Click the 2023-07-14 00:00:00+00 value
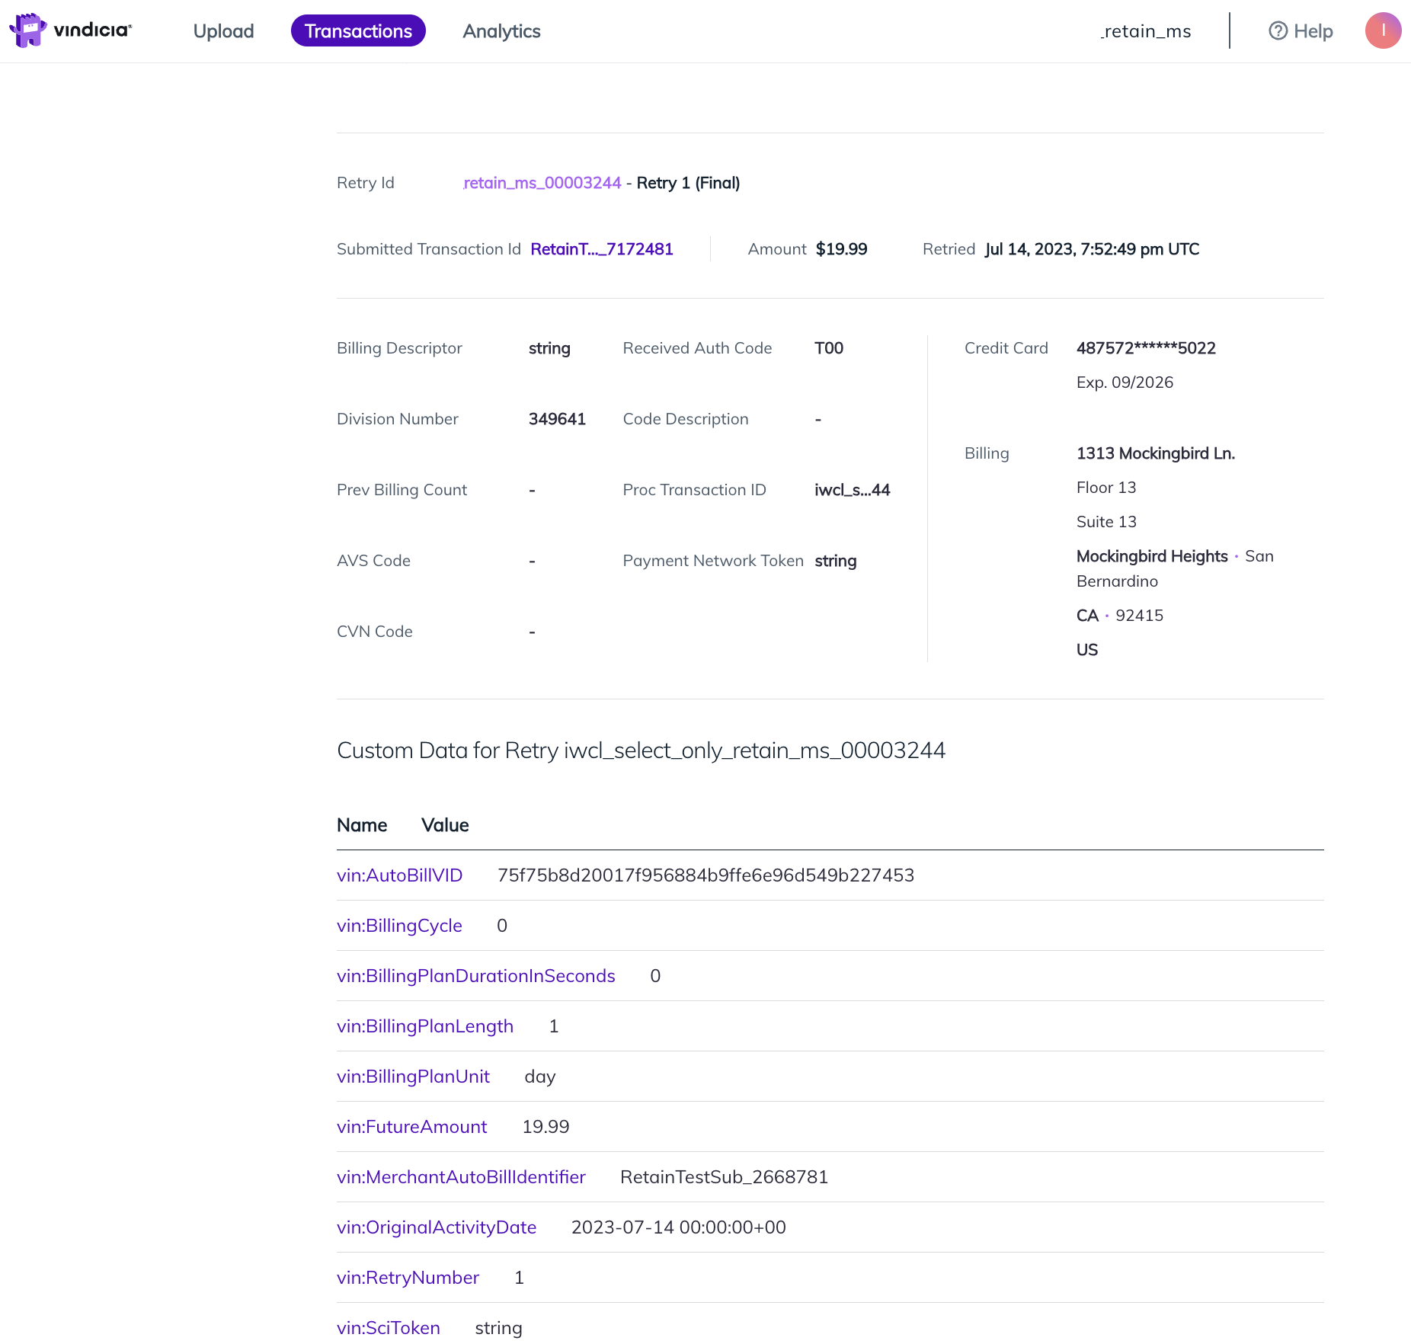Screen dimensions: 1411x1344 (x=679, y=1227)
